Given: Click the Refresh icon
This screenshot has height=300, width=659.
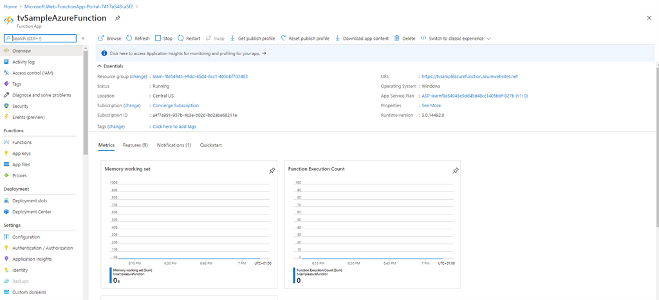Looking at the screenshot, I should pos(129,38).
